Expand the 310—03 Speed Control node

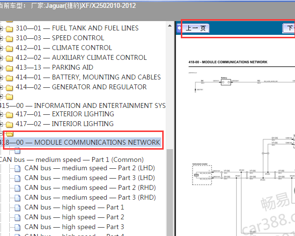point(1,38)
